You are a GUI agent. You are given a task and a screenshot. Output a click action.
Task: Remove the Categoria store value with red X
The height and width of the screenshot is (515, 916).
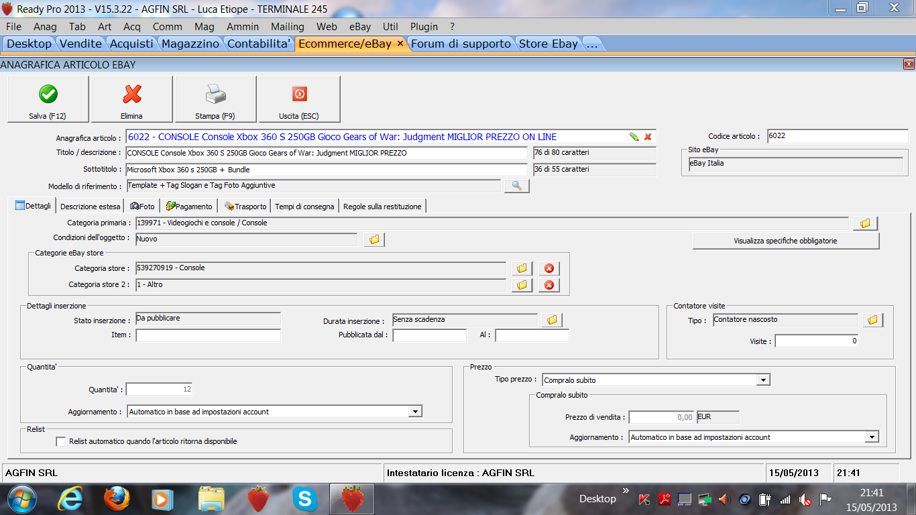coord(549,268)
